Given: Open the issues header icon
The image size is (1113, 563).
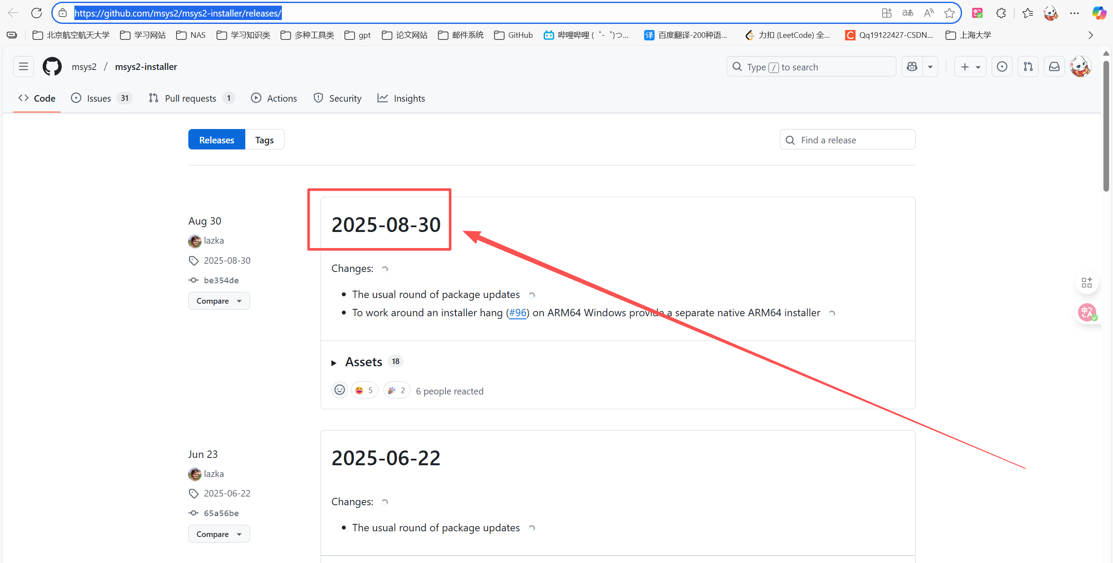Looking at the screenshot, I should pyautogui.click(x=1002, y=66).
